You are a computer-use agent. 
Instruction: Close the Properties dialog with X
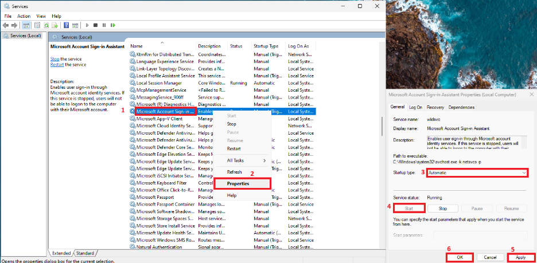click(x=531, y=94)
